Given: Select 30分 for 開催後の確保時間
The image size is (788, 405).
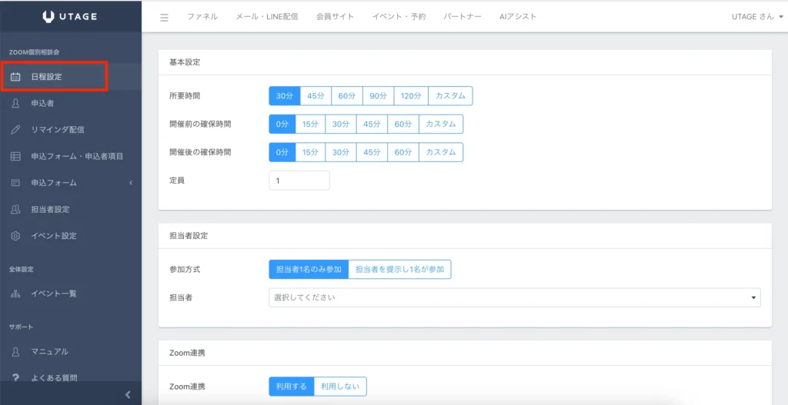Looking at the screenshot, I should point(341,152).
